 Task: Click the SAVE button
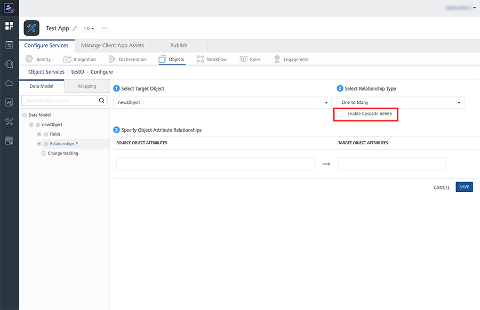tap(464, 187)
